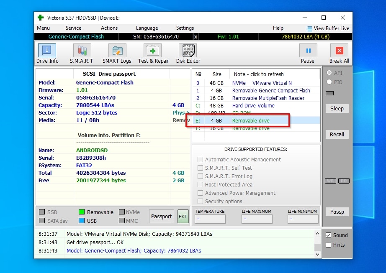
Task: Open the Drive Info panel icon
Action: click(x=47, y=51)
